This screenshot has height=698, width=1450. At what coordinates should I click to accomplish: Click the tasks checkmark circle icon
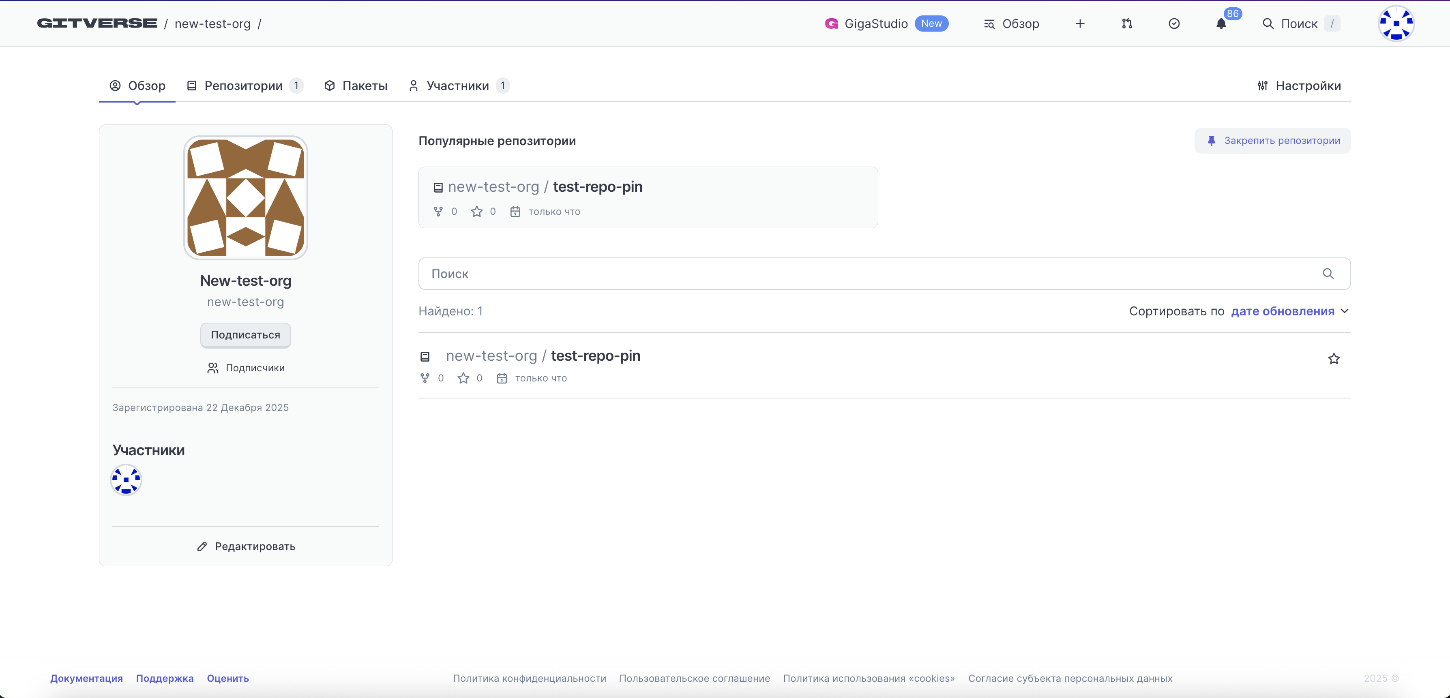click(x=1173, y=24)
